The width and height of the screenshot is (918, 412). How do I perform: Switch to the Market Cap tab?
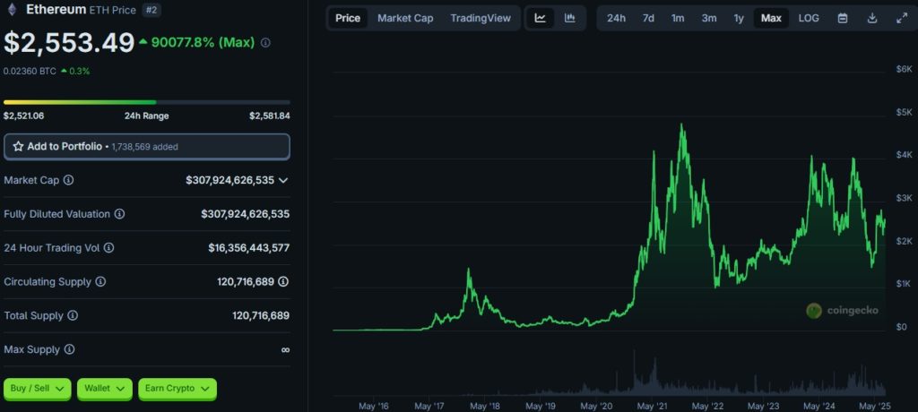click(404, 18)
